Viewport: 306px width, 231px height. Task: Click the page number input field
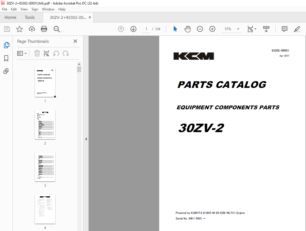tap(146, 29)
